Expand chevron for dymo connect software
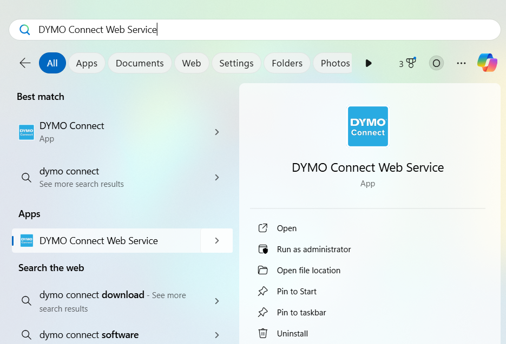 click(217, 335)
